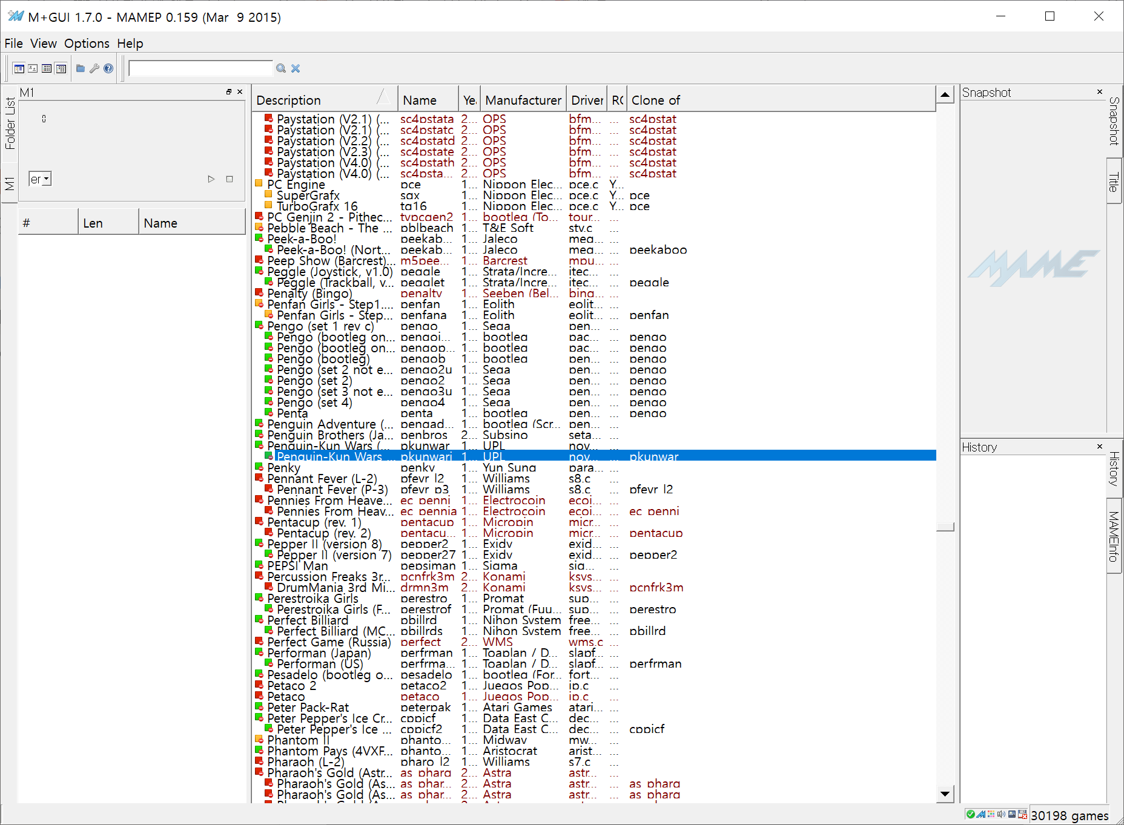Select Perfect Game (Russia) row
This screenshot has width=1124, height=825.
click(594, 642)
